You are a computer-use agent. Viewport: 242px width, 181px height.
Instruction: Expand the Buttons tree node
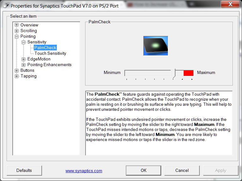click(x=16, y=71)
